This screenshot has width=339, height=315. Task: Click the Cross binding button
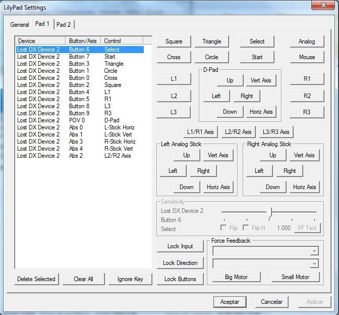point(174,57)
